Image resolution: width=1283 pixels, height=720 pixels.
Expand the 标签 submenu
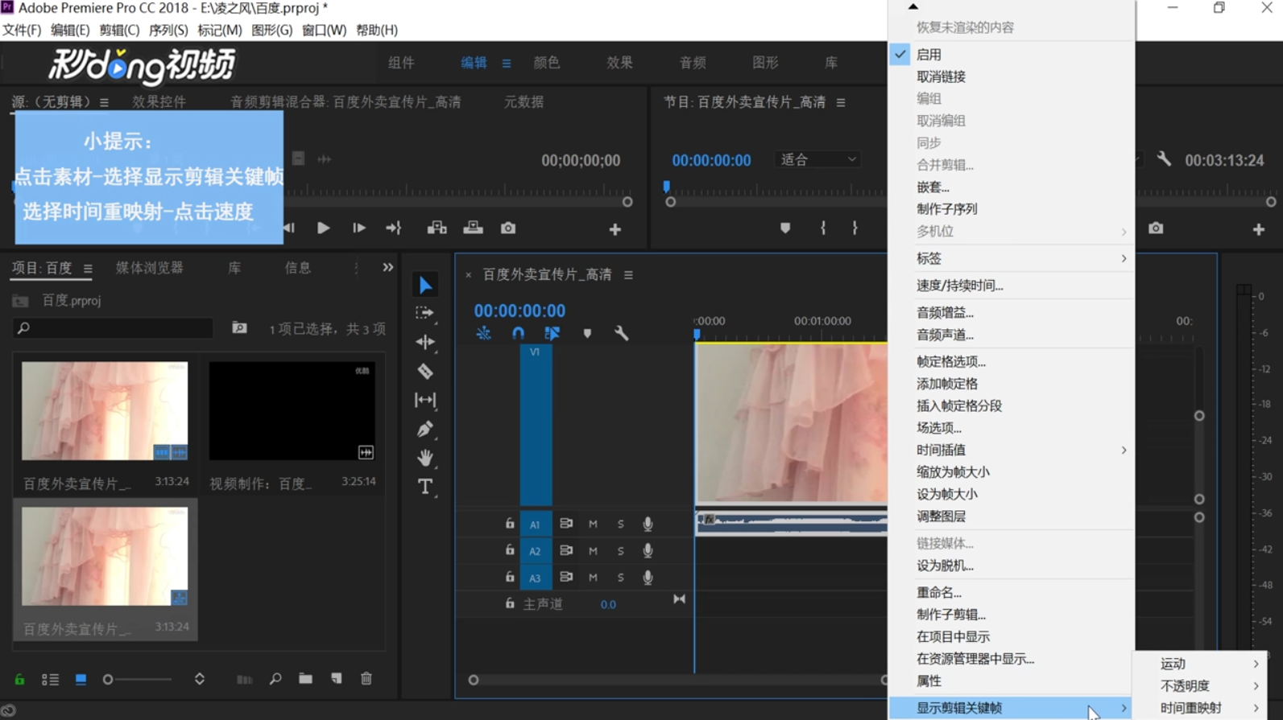click(1012, 258)
